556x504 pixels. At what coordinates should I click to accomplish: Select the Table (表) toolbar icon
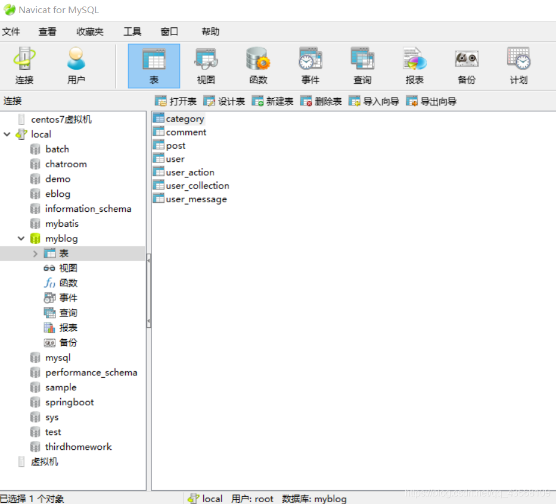pos(154,65)
